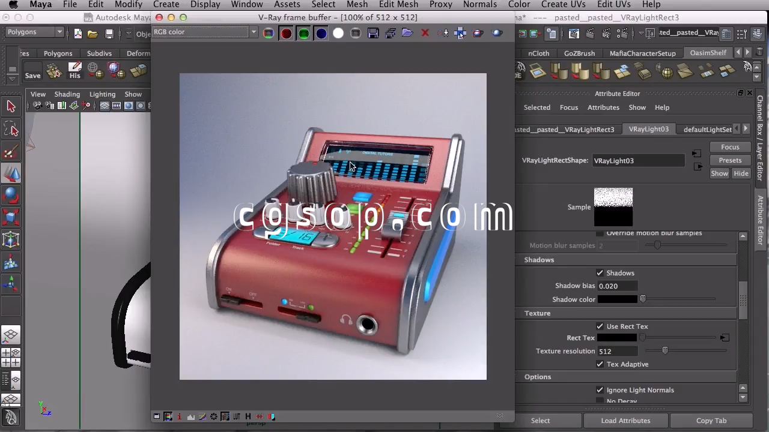The height and width of the screenshot is (432, 769).
Task: Click the Select button at bottom
Action: tap(540, 421)
